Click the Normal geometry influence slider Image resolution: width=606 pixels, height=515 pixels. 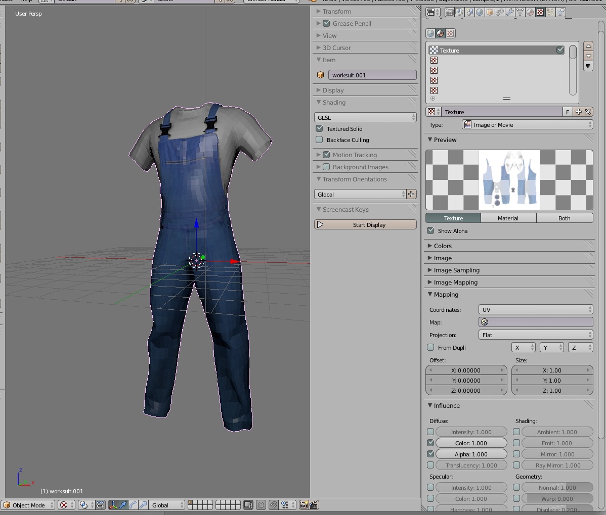557,488
